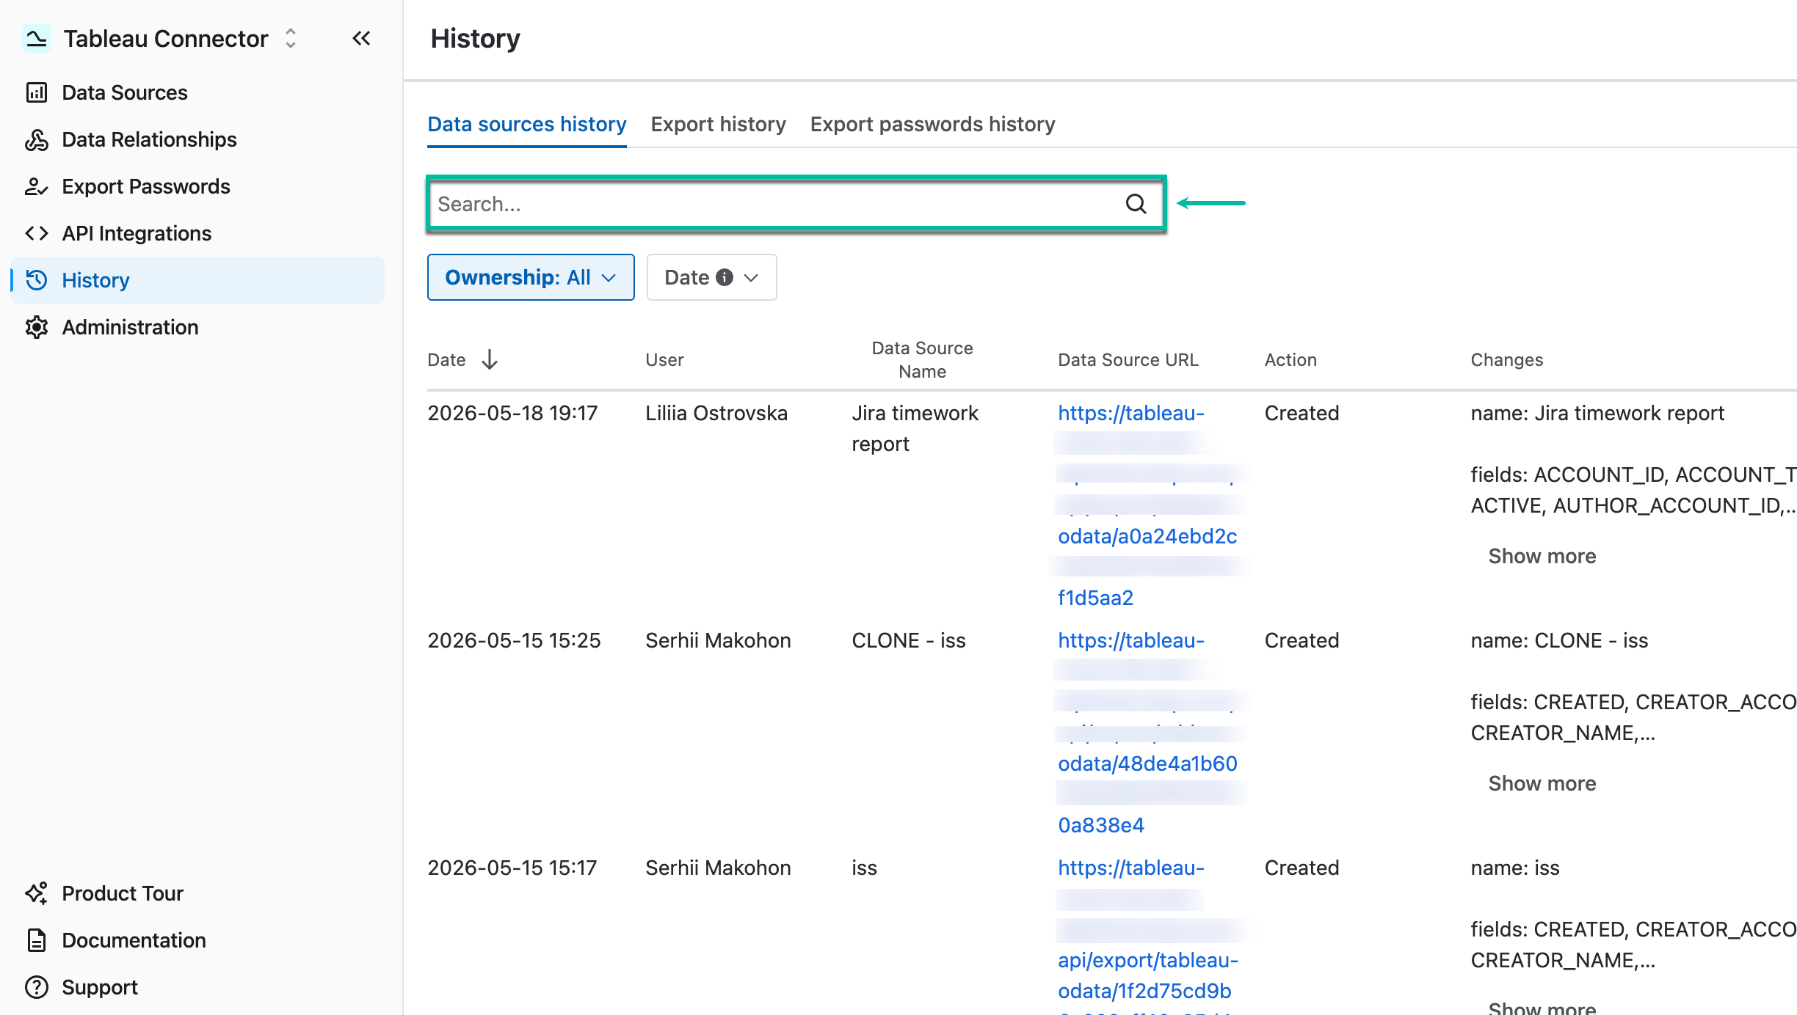This screenshot has width=1797, height=1015.
Task: Click the API Integrations code brackets icon
Action: click(37, 233)
